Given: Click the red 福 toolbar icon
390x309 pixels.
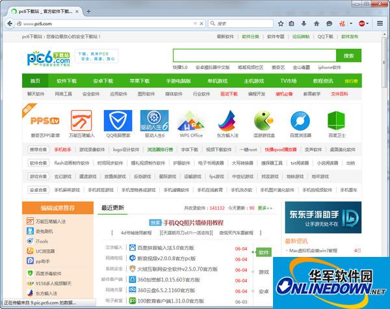Looking at the screenshot, I should [343, 23].
